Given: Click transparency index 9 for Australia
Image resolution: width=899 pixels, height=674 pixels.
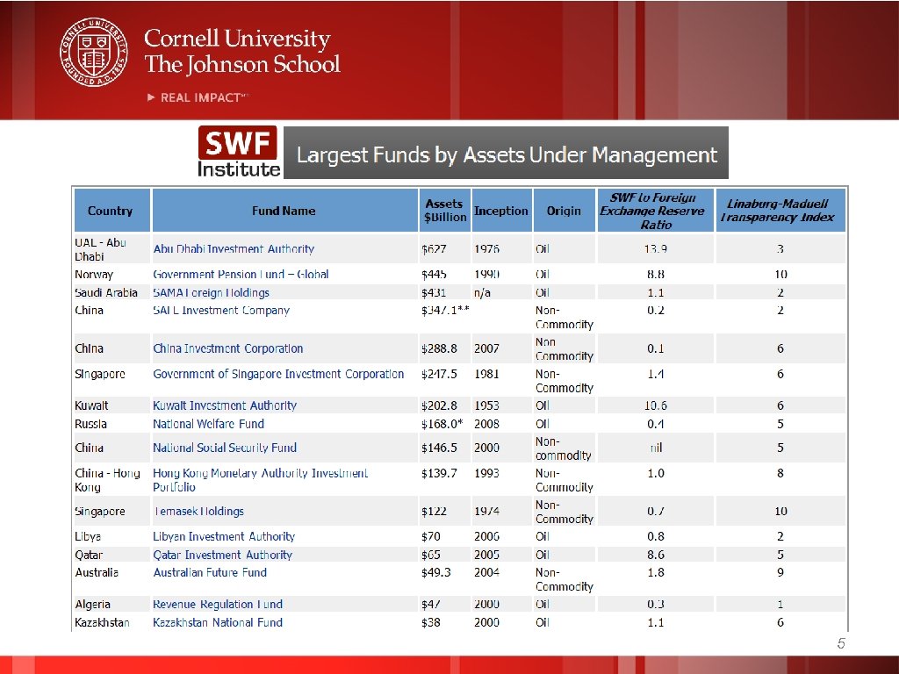Looking at the screenshot, I should [780, 572].
